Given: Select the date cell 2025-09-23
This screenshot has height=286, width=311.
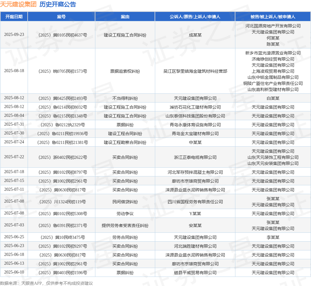Looking at the screenshot, I should (x=14, y=35).
